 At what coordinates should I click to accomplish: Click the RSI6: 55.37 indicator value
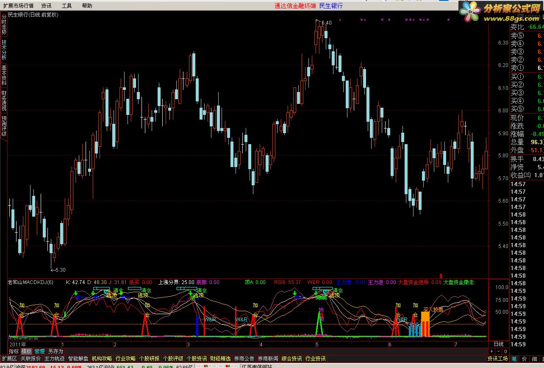[287, 282]
